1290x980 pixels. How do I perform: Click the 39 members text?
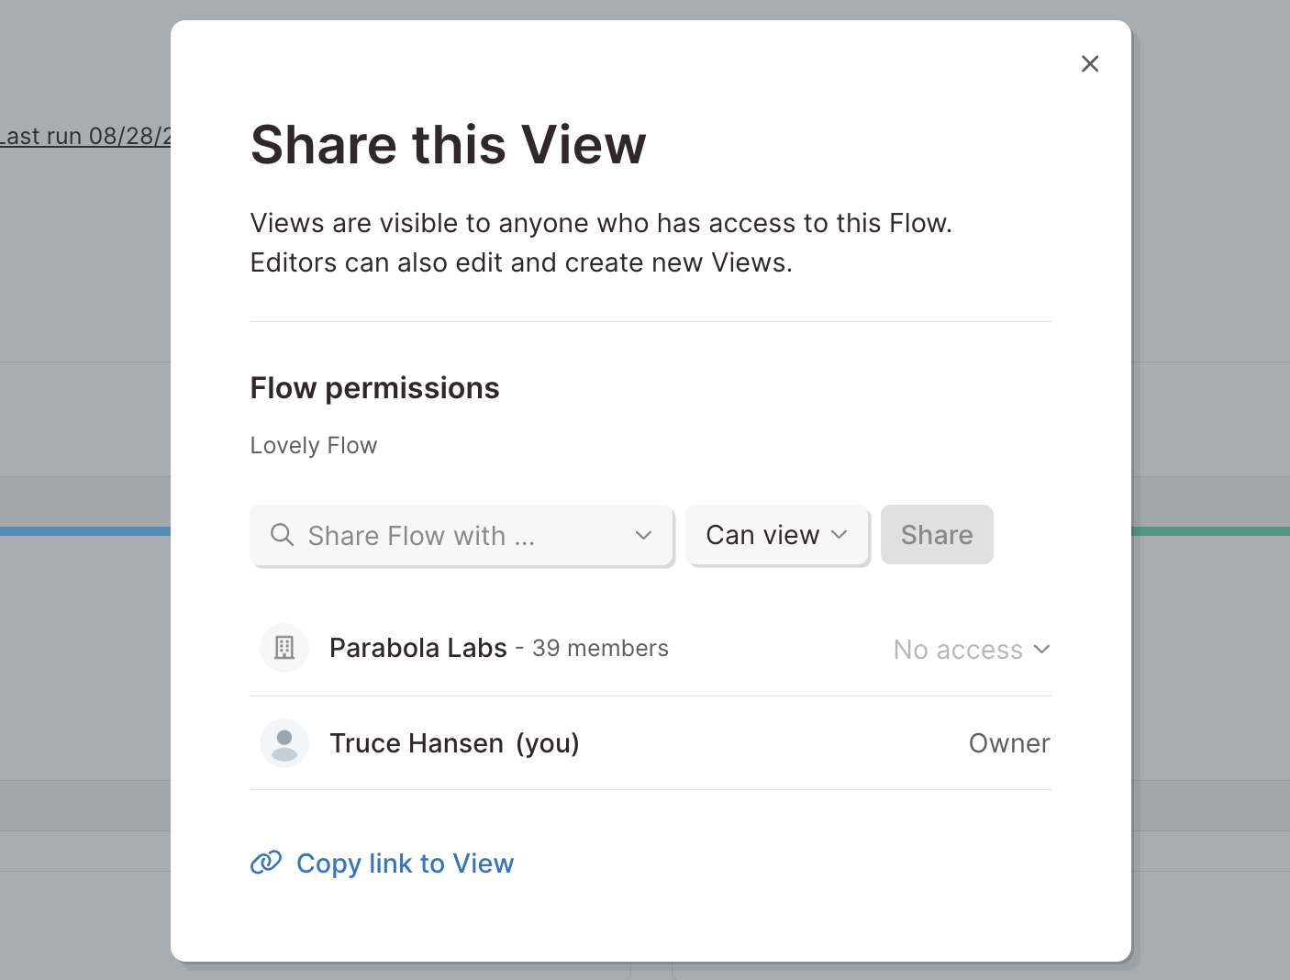600,649
